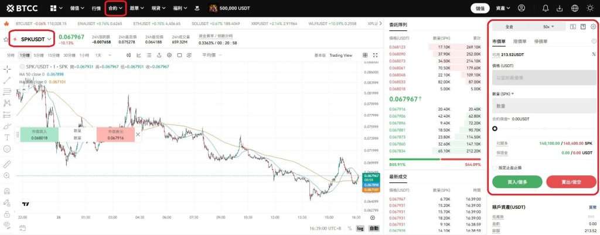Click the app download icon in header
The width and height of the screenshot is (600, 235).
[560, 8]
